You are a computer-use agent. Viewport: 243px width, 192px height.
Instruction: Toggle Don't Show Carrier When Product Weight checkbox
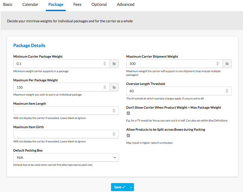128,113
